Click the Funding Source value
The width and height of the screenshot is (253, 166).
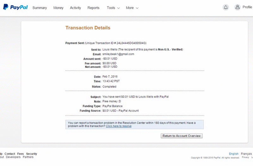point(120,111)
